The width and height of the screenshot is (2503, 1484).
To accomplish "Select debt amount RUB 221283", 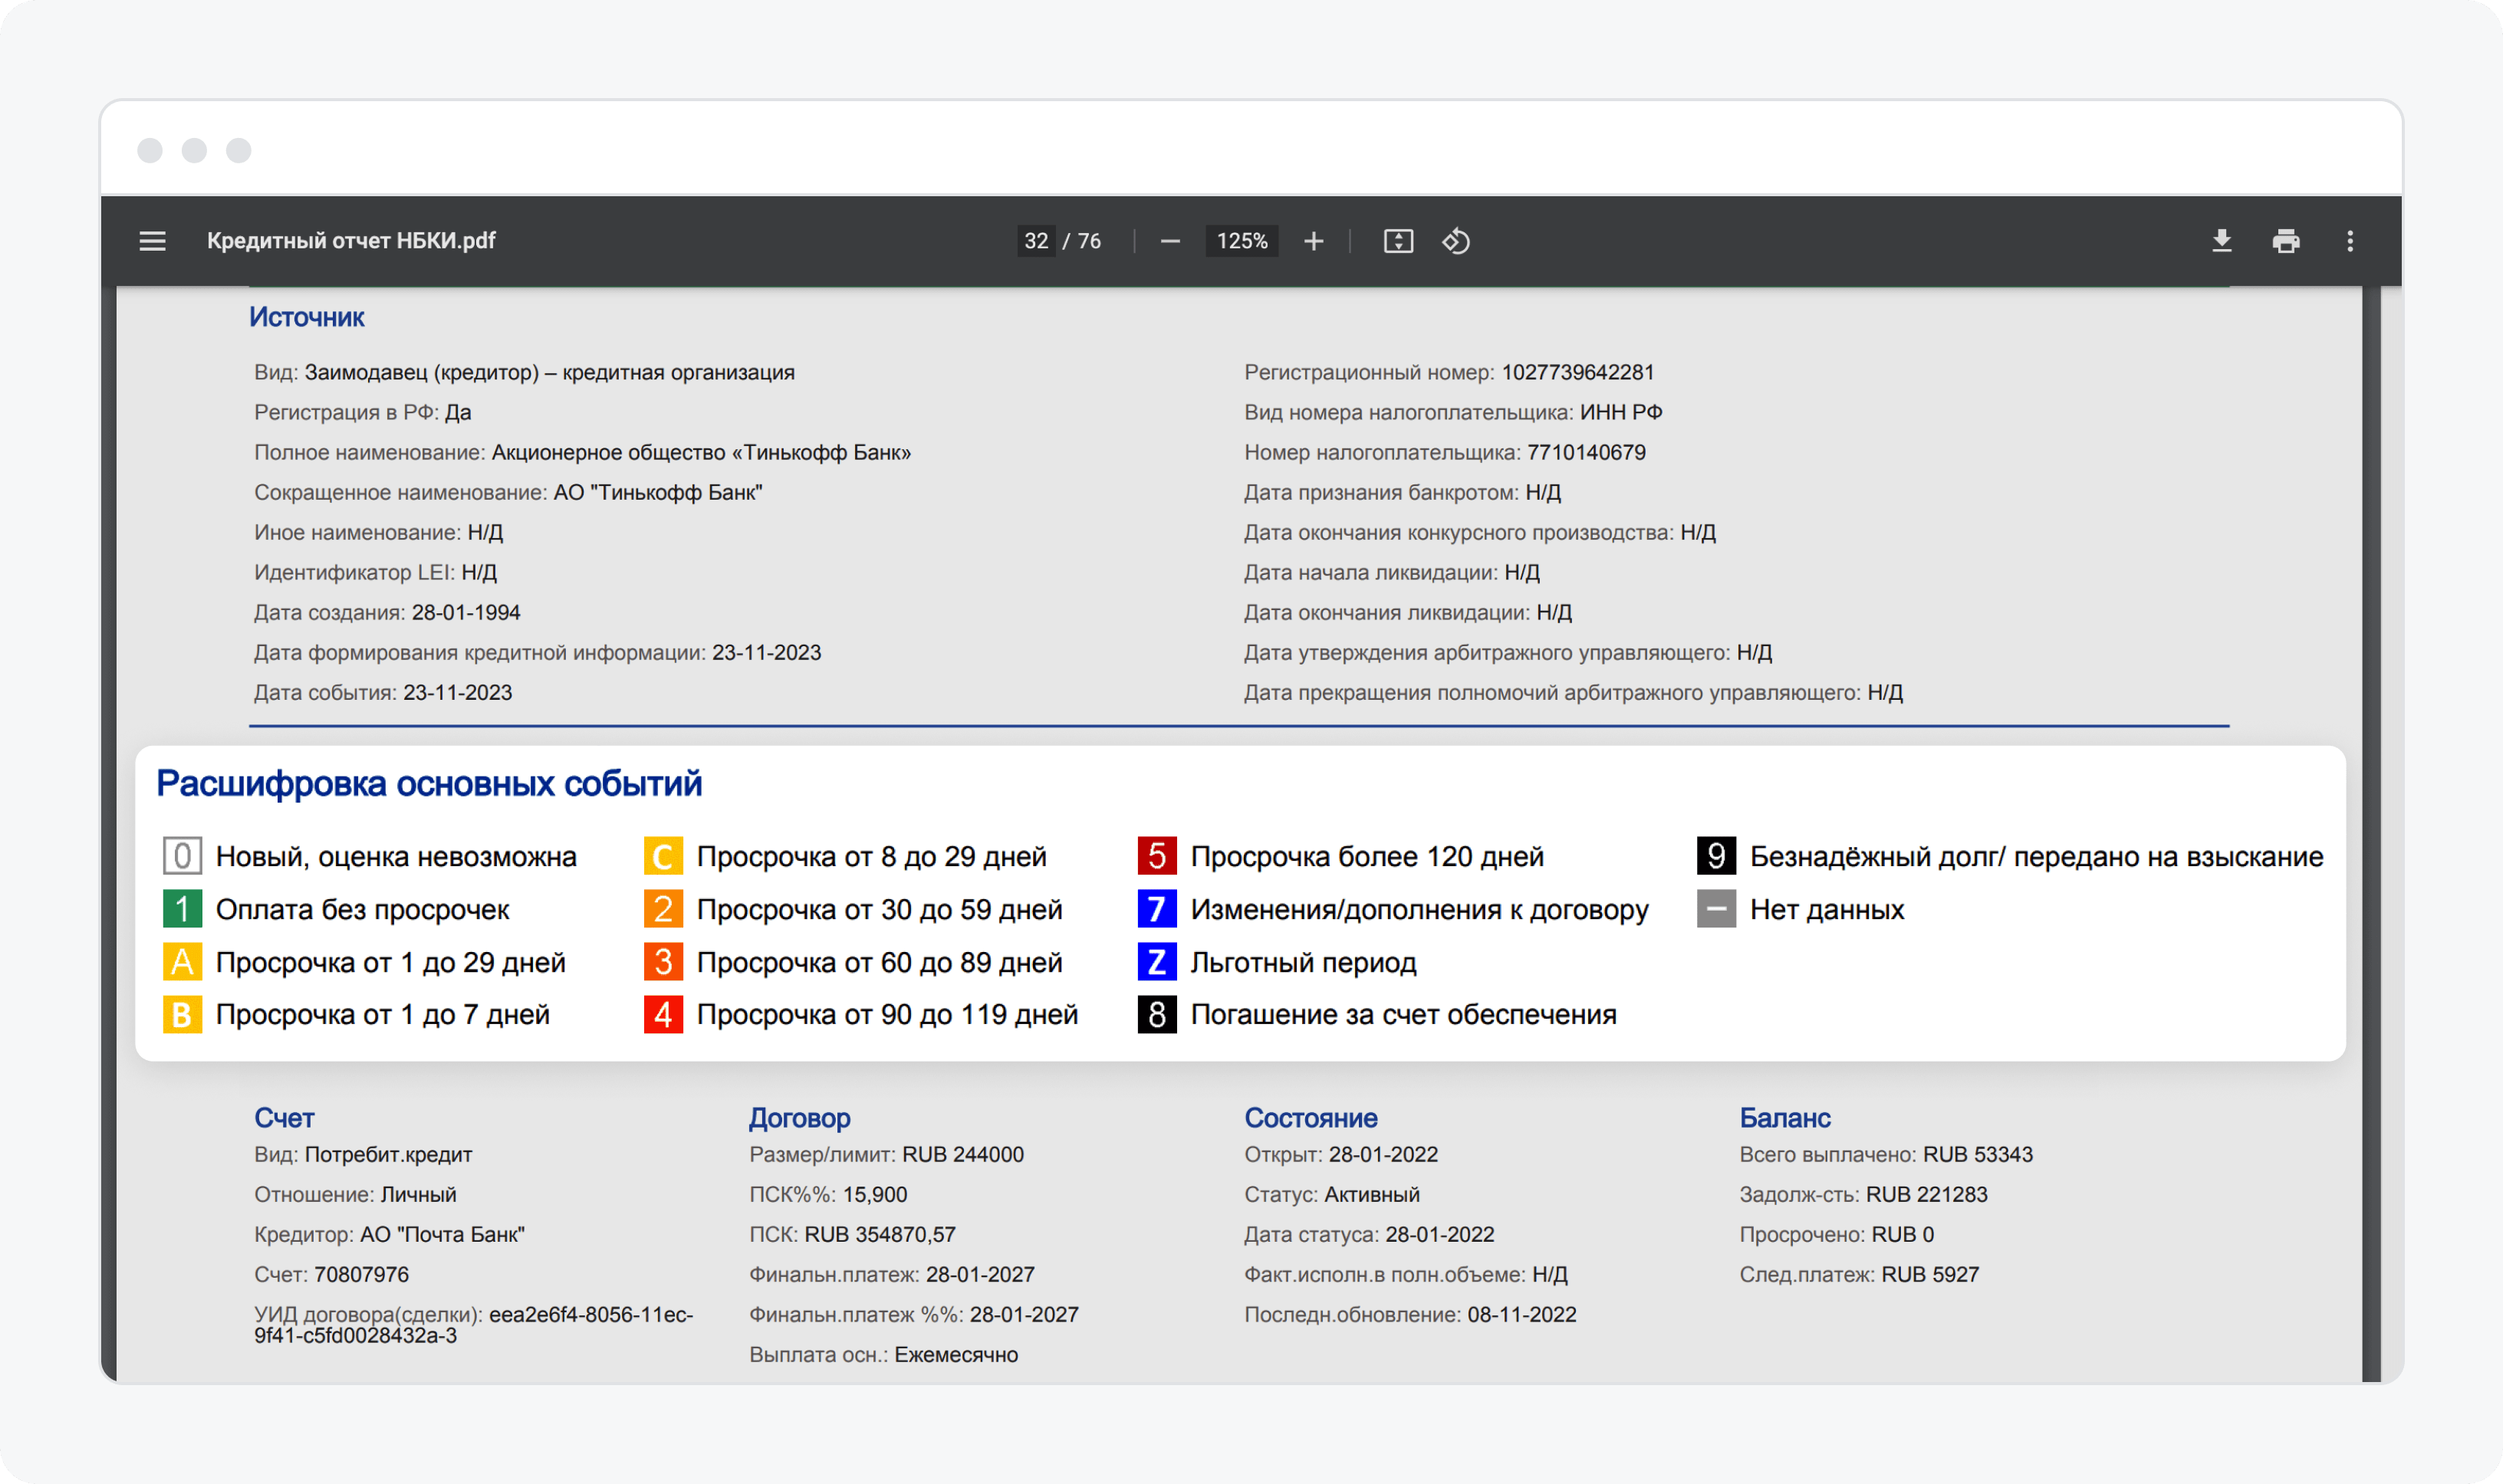I will pyautogui.click(x=1927, y=1194).
